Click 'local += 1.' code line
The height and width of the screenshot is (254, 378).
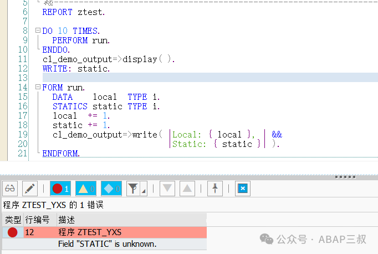[x=81, y=116]
